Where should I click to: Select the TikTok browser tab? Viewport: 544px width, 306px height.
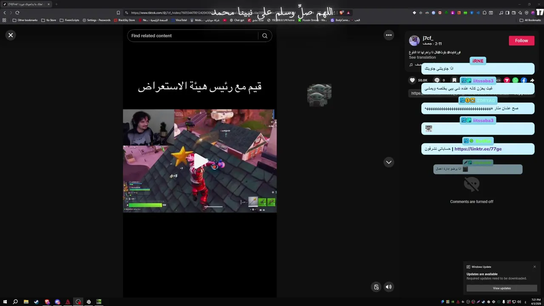click(26, 4)
